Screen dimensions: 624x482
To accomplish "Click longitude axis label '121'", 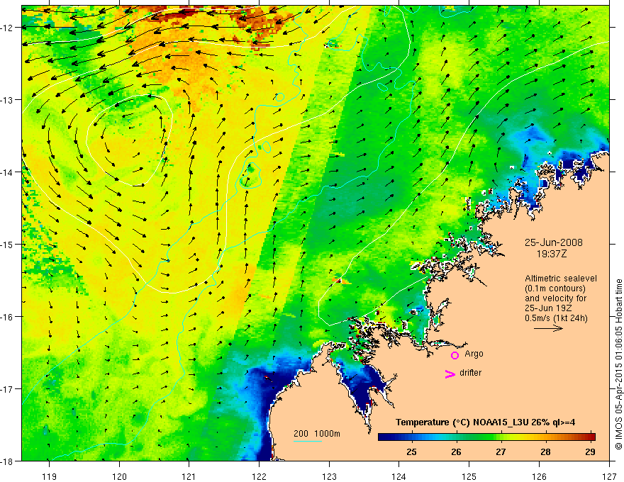I will [189, 476].
